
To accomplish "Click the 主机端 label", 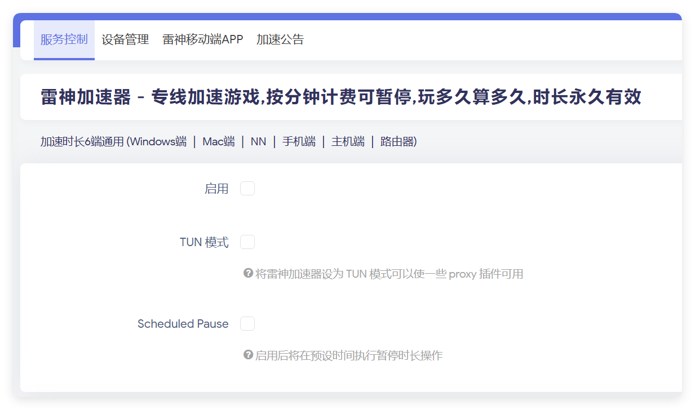I will (348, 142).
